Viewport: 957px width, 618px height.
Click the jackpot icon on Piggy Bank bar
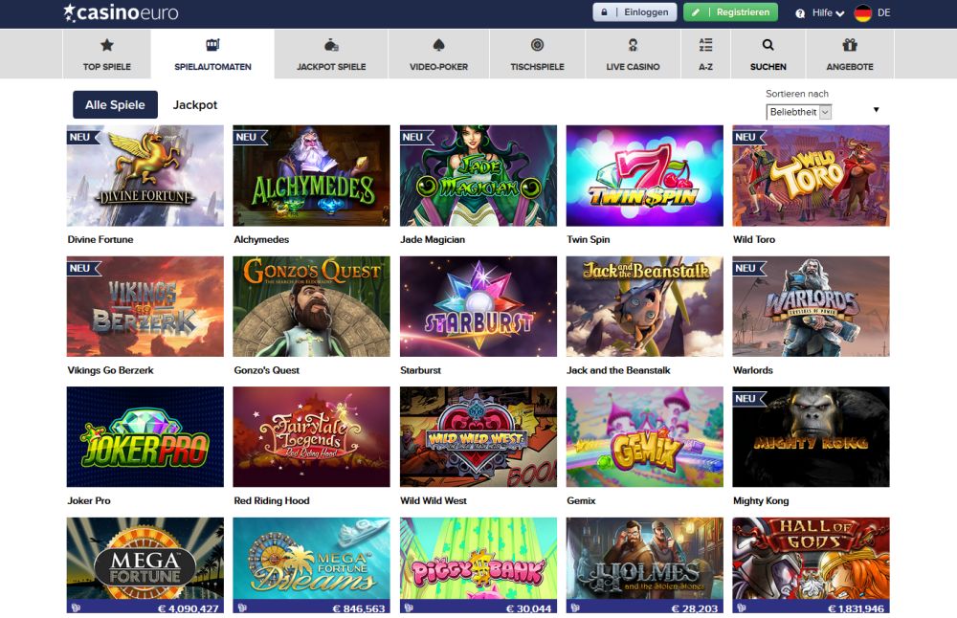pos(409,607)
